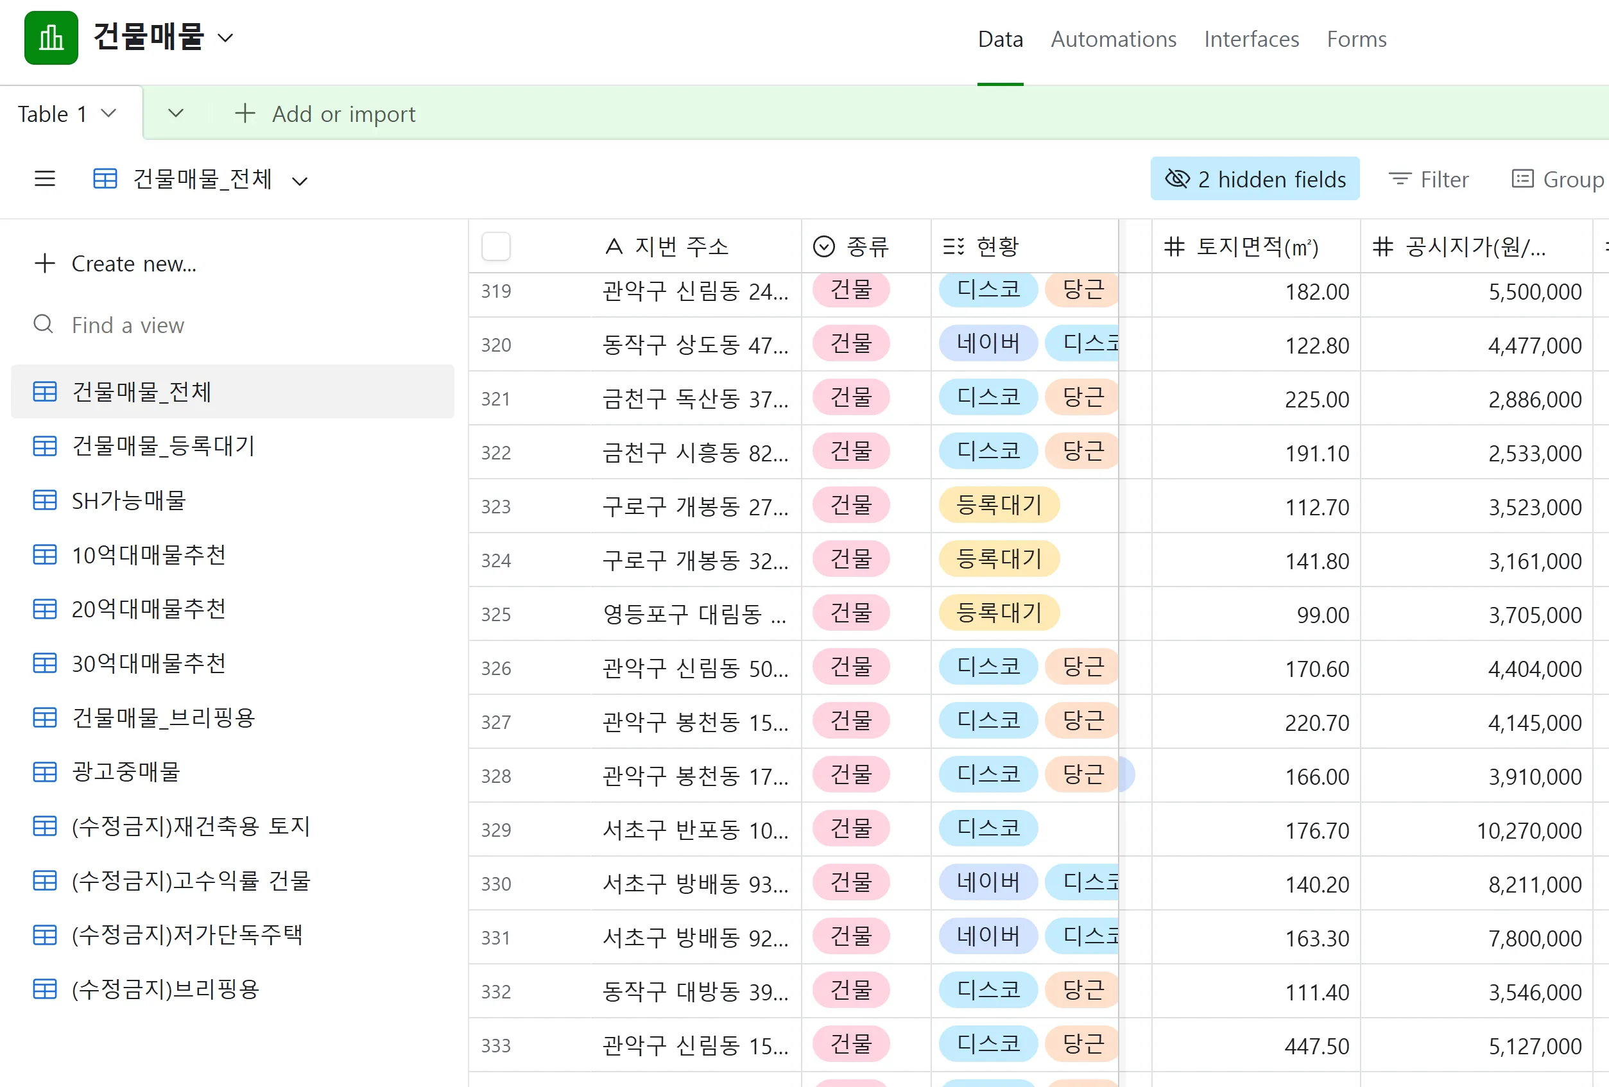Click the 현황 multi-select column header

pos(1025,246)
